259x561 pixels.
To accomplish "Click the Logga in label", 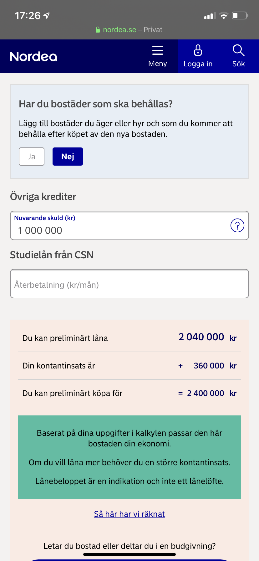I will tap(198, 64).
